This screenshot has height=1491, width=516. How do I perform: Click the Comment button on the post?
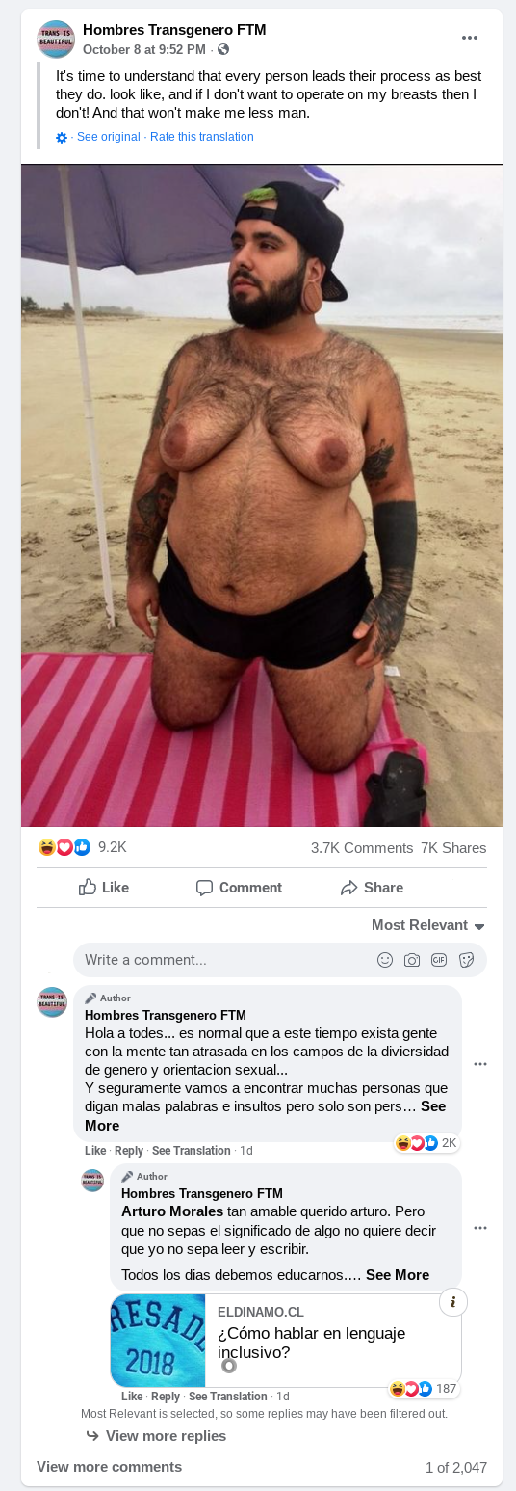pos(239,888)
